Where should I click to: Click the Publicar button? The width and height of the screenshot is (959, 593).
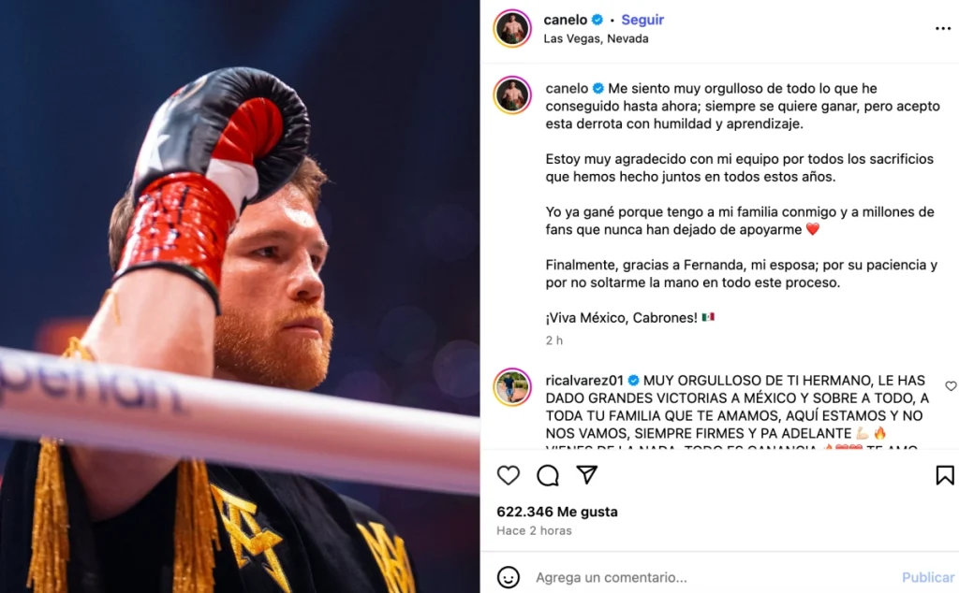(x=928, y=577)
